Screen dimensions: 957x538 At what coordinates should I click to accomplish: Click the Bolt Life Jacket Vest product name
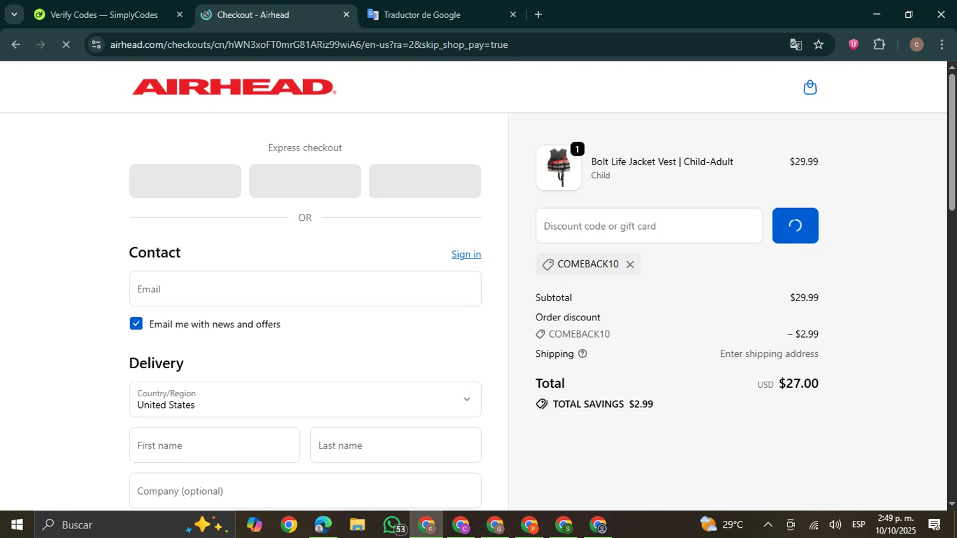(x=662, y=161)
